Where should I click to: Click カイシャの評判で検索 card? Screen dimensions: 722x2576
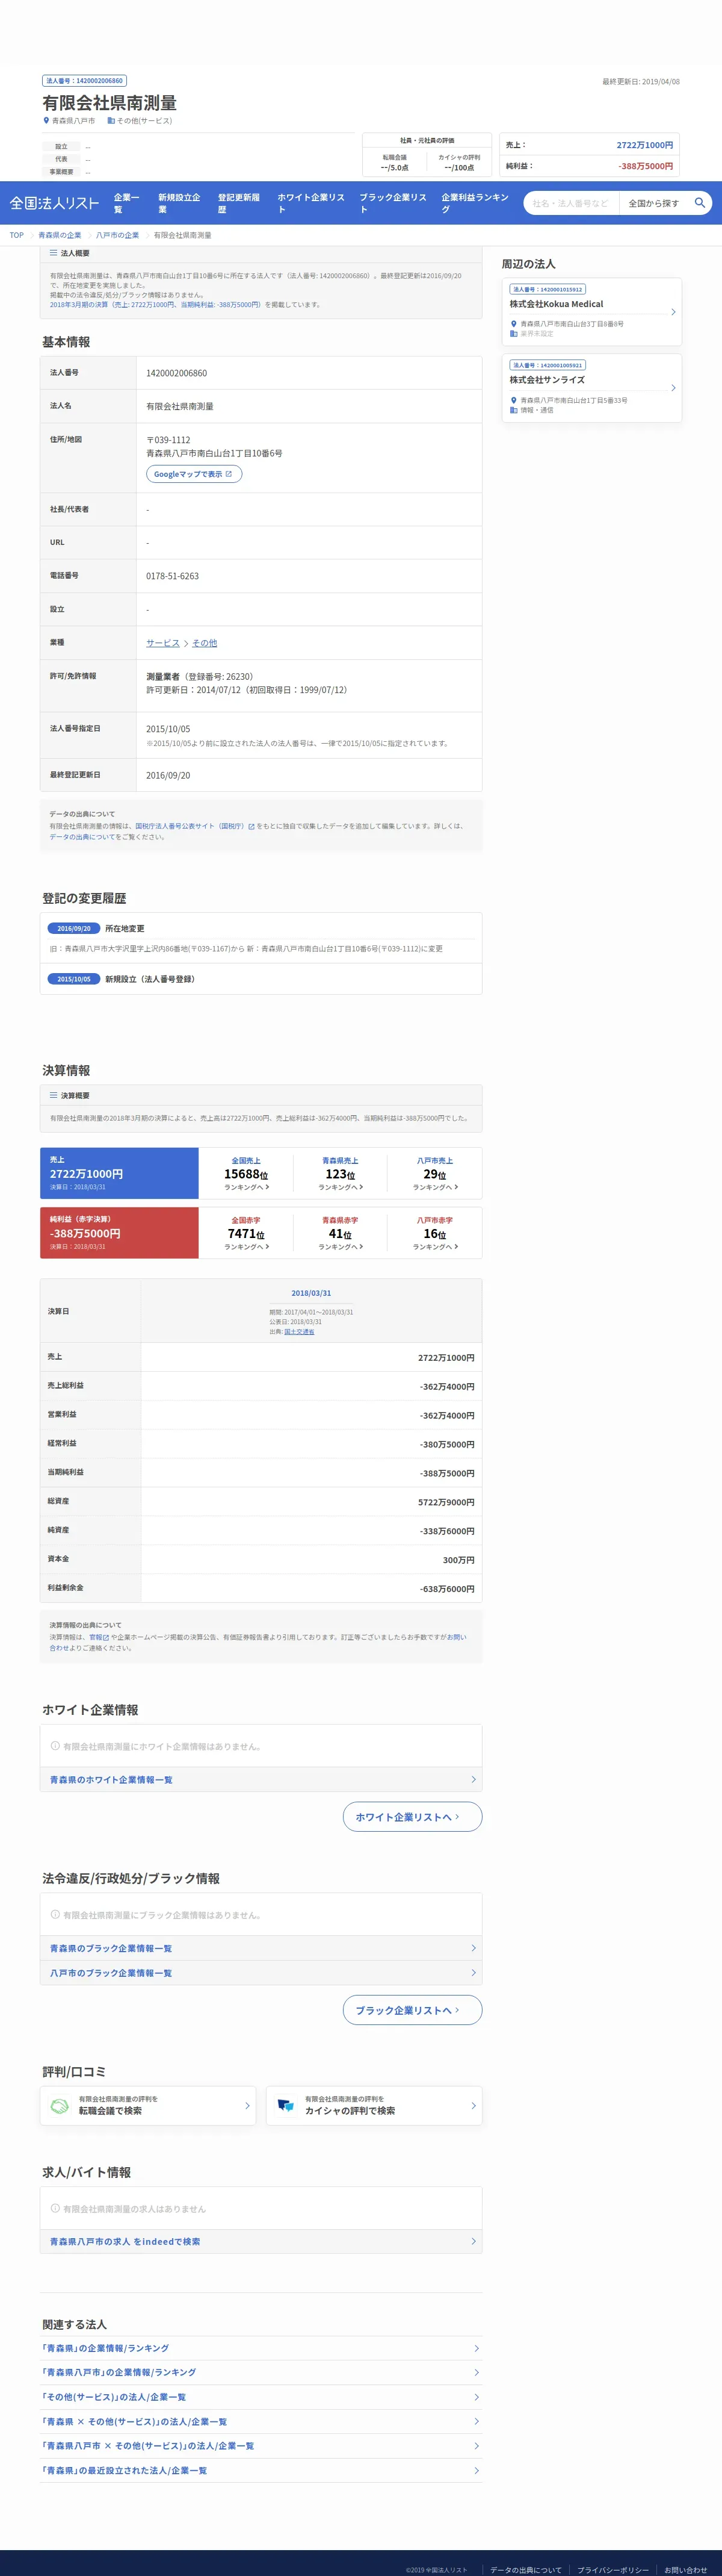point(374,2105)
